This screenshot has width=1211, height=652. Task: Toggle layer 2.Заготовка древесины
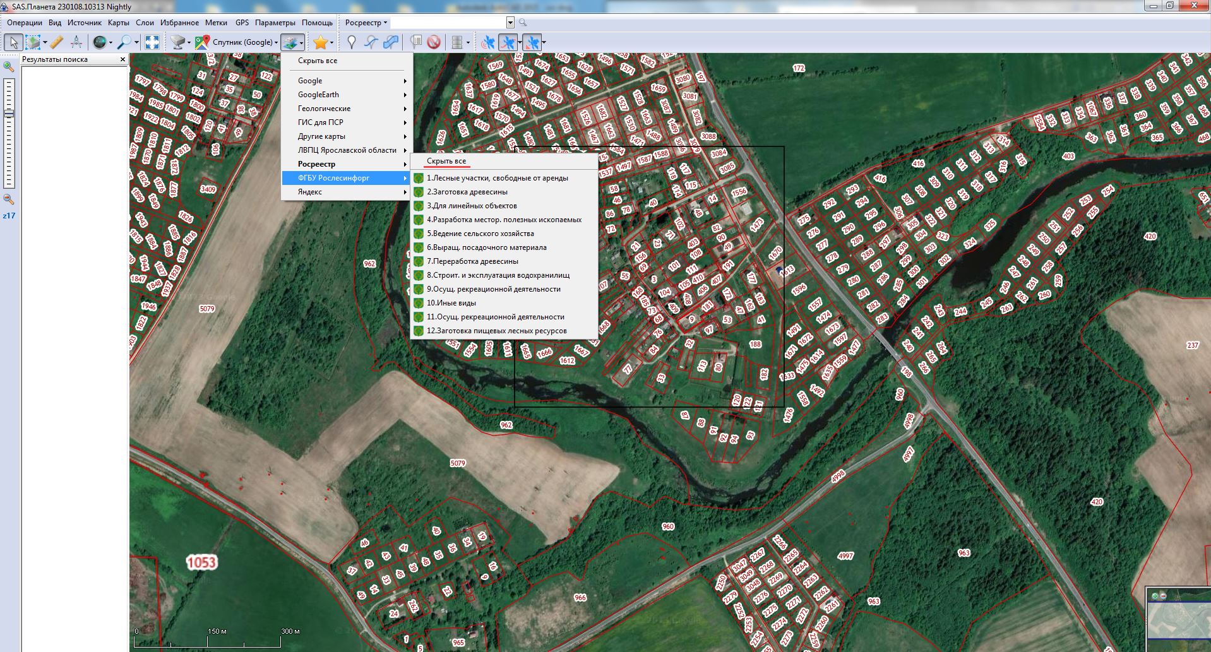467,192
